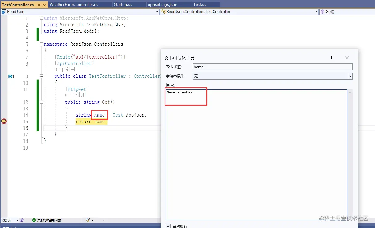The width and height of the screenshot is (375, 228).
Task: Click the '0 个引用' CodeLens above Get method
Action: [75, 95]
